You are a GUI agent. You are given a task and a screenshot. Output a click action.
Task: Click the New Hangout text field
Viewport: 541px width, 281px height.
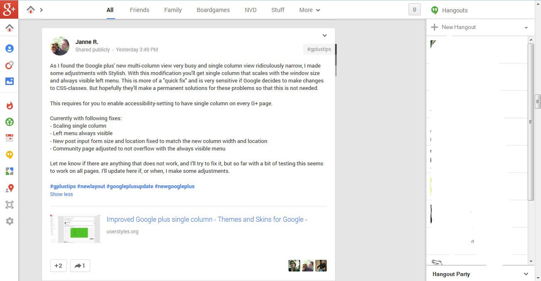(x=479, y=27)
